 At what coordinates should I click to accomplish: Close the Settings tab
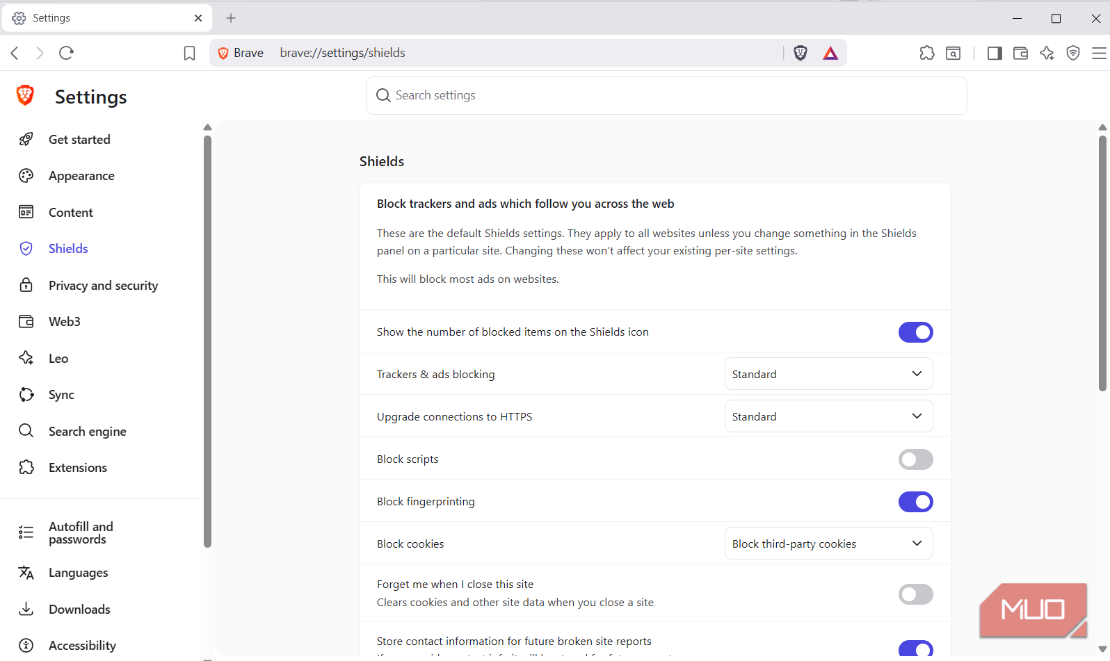click(x=198, y=18)
